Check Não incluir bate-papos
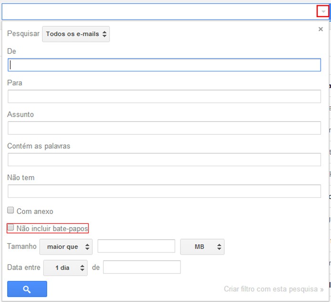The image size is (331, 302). (x=10, y=228)
